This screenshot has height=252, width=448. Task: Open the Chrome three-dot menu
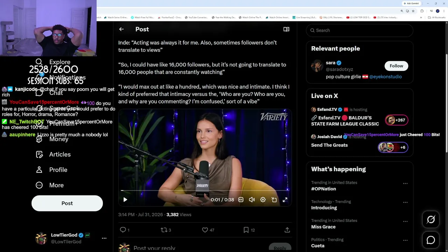pos(444,11)
